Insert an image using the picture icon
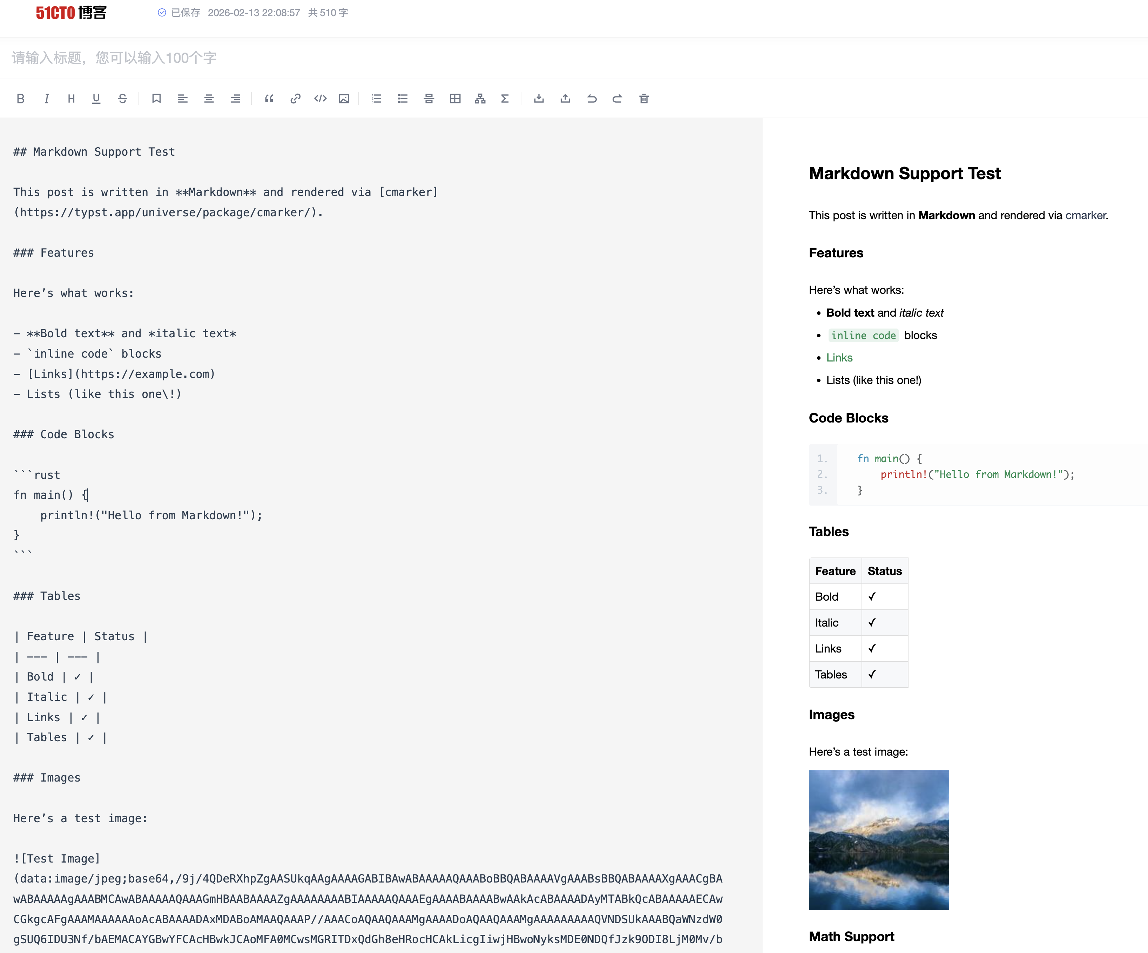This screenshot has width=1148, height=953. click(344, 99)
